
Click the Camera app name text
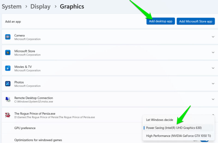pos(19,35)
